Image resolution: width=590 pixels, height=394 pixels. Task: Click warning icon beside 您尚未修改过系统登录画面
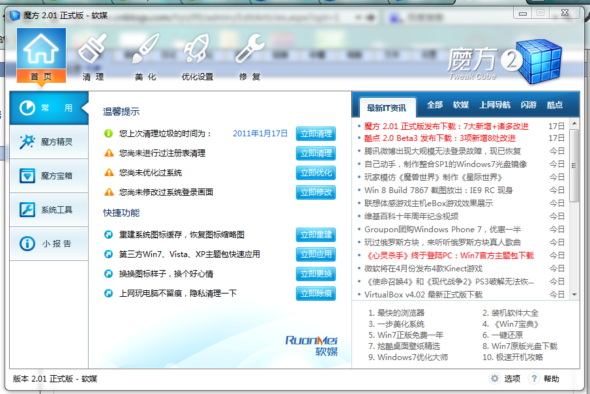(x=109, y=192)
